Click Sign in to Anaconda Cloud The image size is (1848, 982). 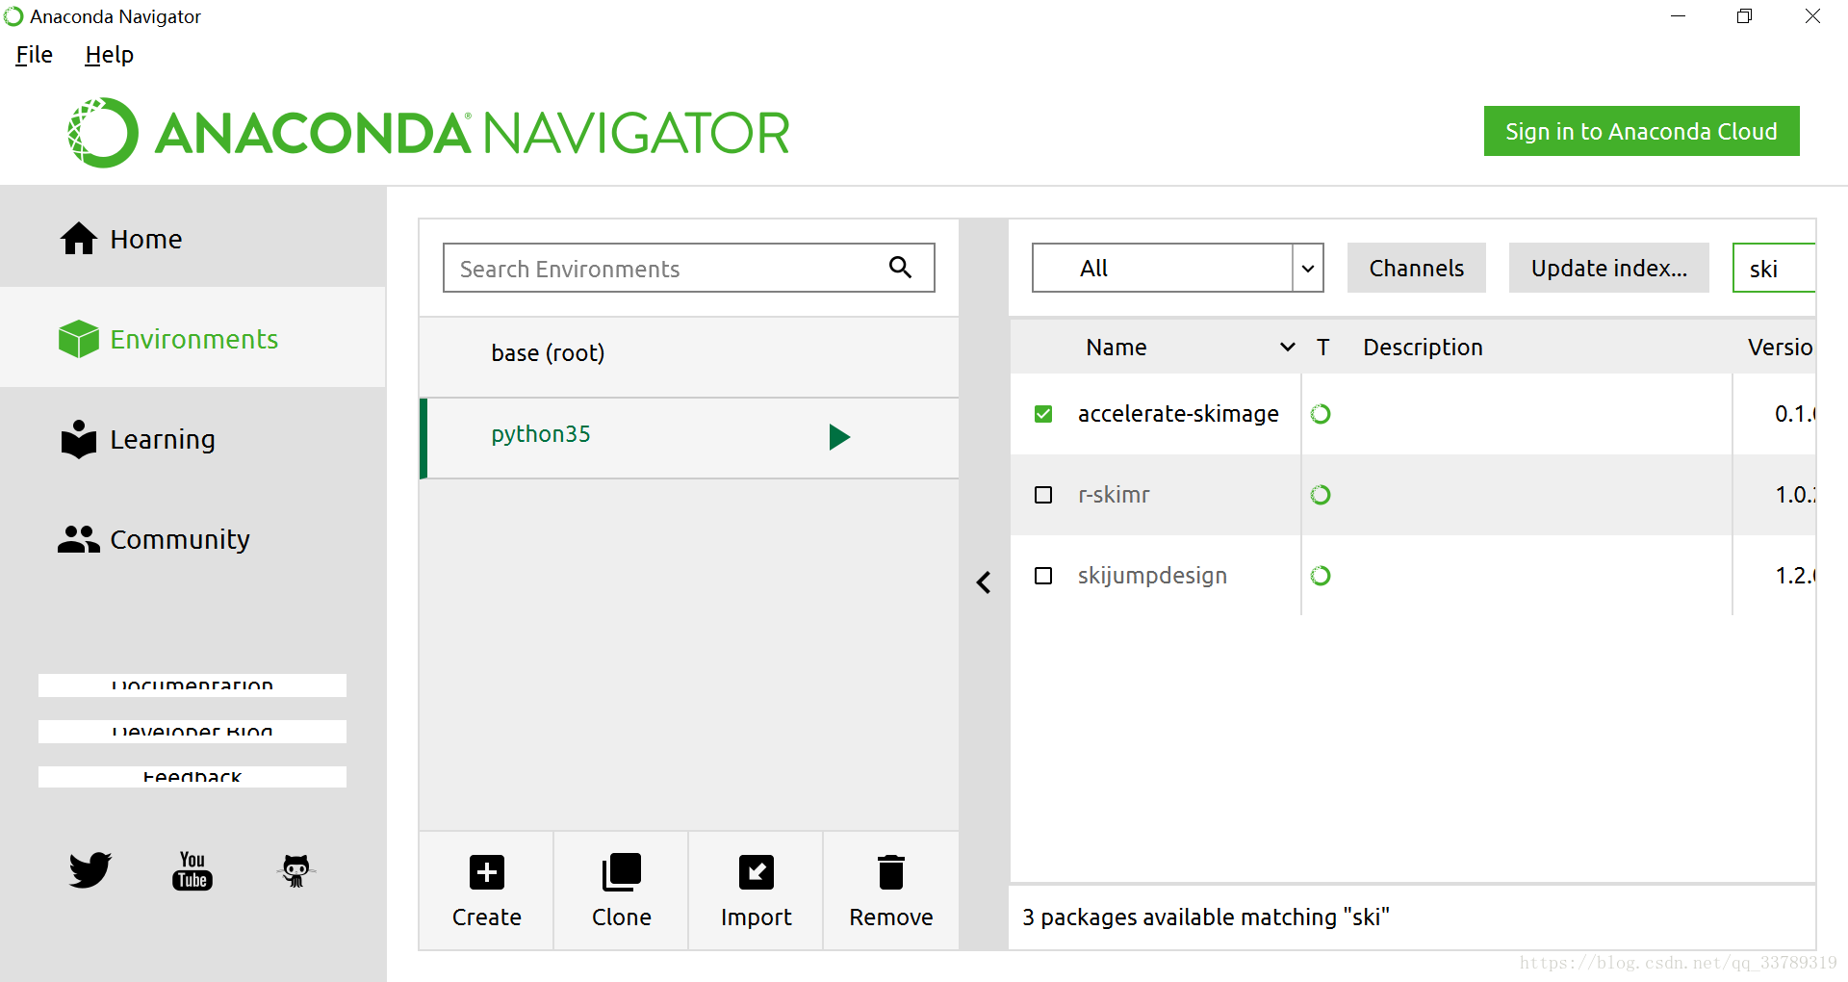point(1641,131)
